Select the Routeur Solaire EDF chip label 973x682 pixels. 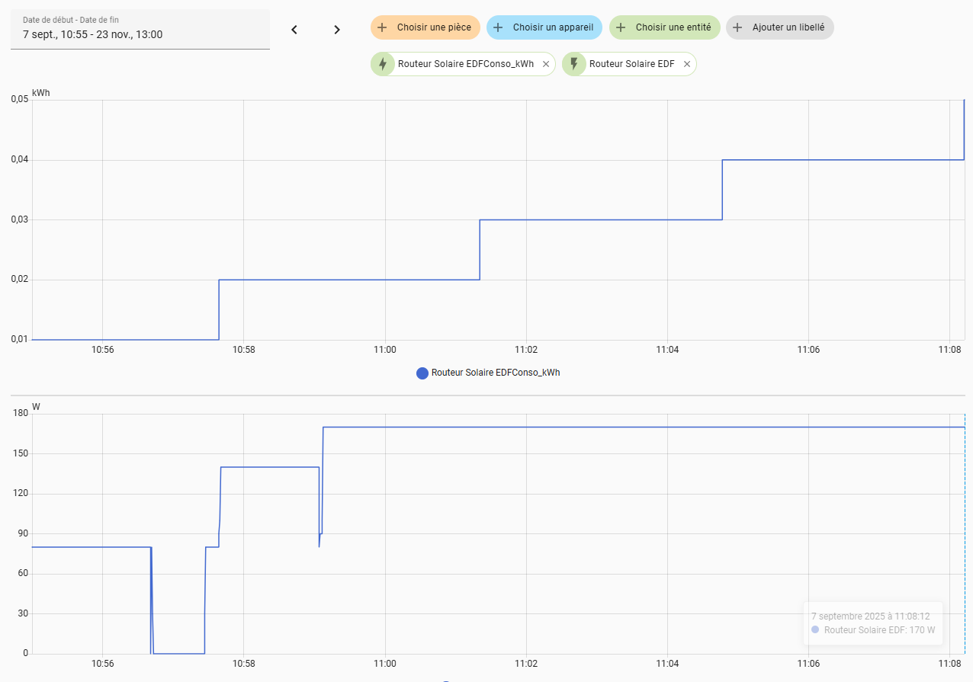pos(631,65)
